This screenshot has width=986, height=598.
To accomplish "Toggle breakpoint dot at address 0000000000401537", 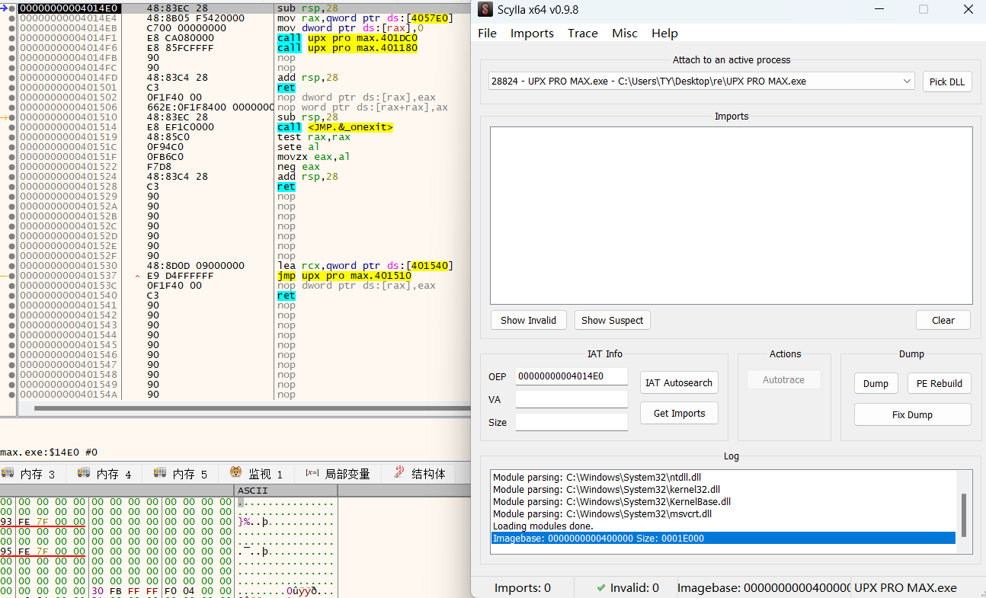I will [x=11, y=276].
